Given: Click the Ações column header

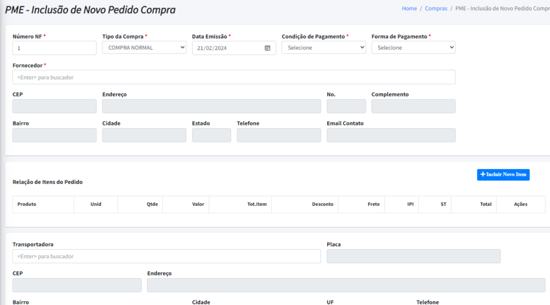Looking at the screenshot, I should (x=520, y=204).
